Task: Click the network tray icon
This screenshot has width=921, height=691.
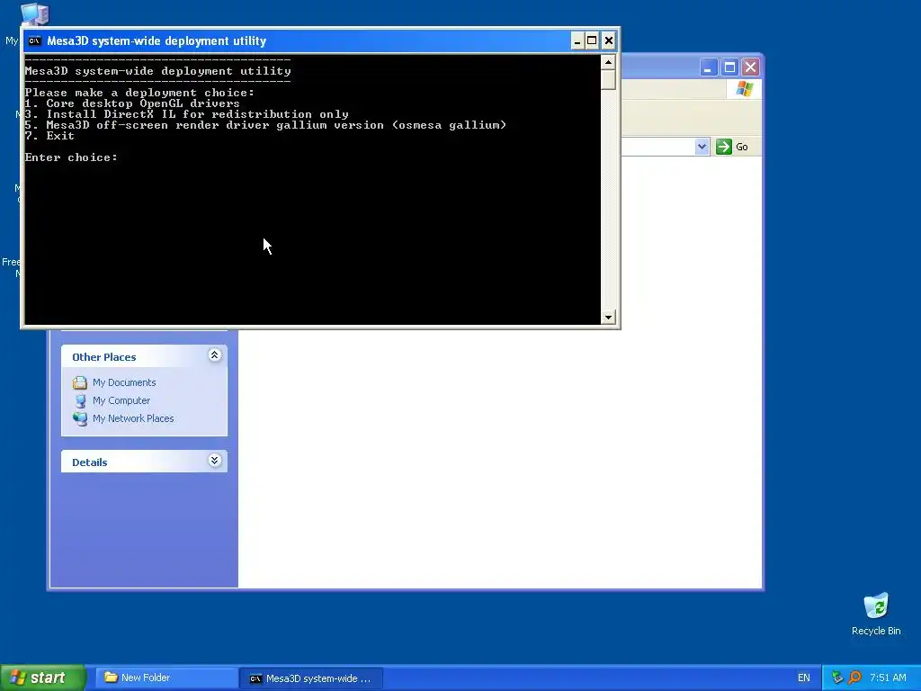Action: tap(837, 678)
